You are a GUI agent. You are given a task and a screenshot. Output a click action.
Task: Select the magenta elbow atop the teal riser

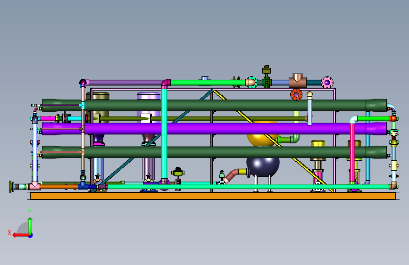166,84
